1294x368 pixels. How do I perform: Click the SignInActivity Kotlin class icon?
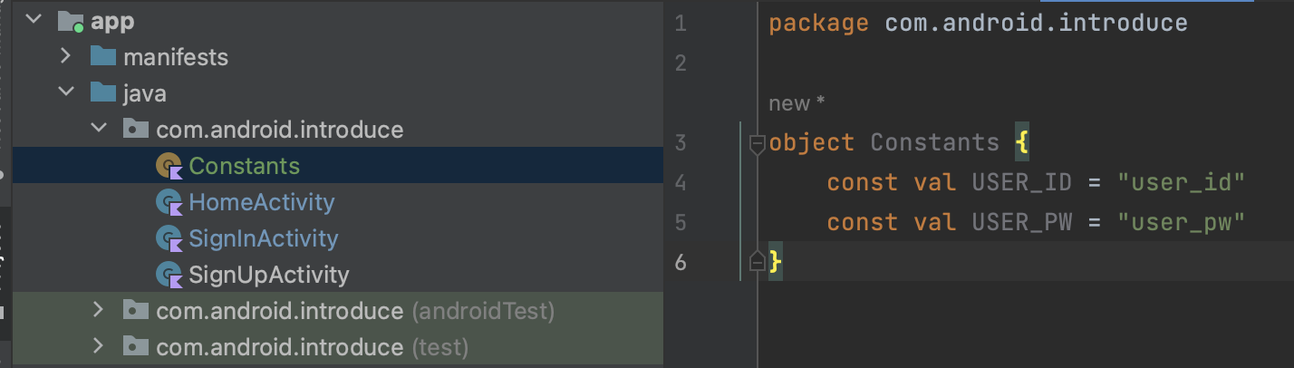[x=169, y=238]
